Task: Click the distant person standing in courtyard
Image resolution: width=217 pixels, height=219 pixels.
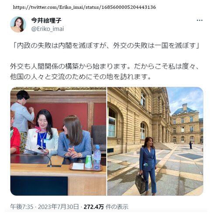Action: coord(191,145)
